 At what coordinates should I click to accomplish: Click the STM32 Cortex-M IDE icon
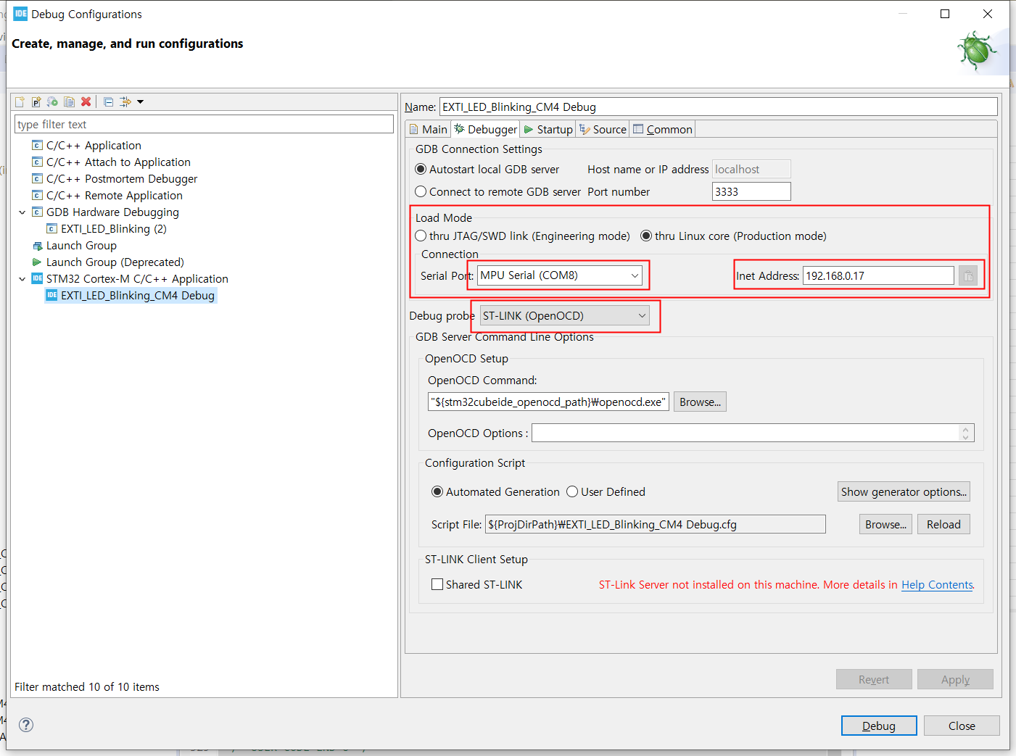point(37,278)
